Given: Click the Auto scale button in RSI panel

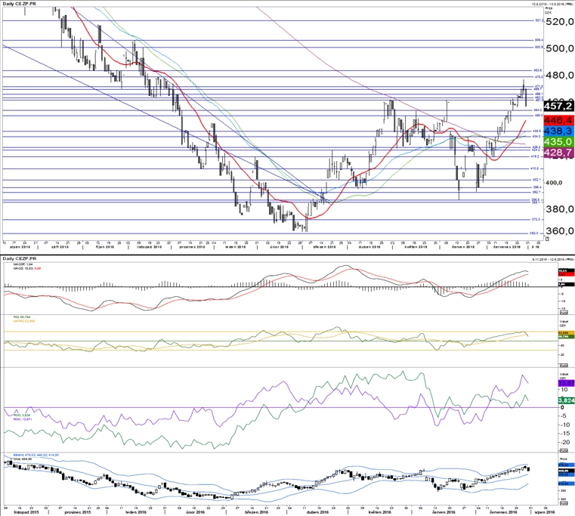Looking at the screenshot, I should (x=563, y=365).
